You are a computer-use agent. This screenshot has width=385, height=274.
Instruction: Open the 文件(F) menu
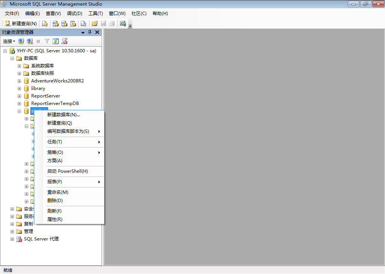click(x=12, y=14)
